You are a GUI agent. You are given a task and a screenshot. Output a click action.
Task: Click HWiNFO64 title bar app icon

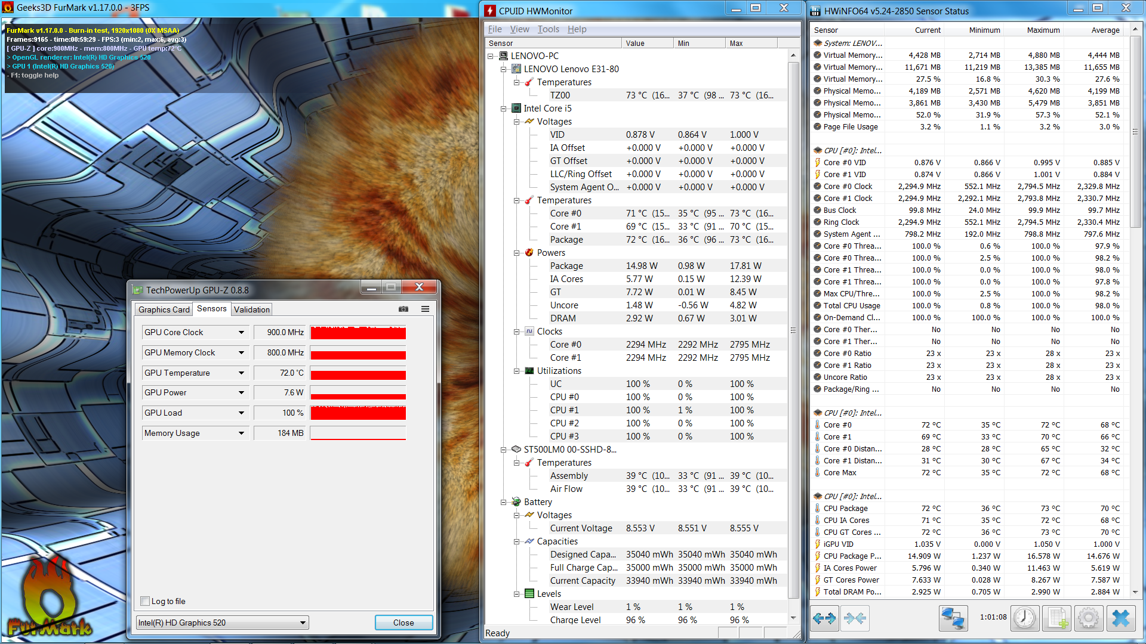815,11
